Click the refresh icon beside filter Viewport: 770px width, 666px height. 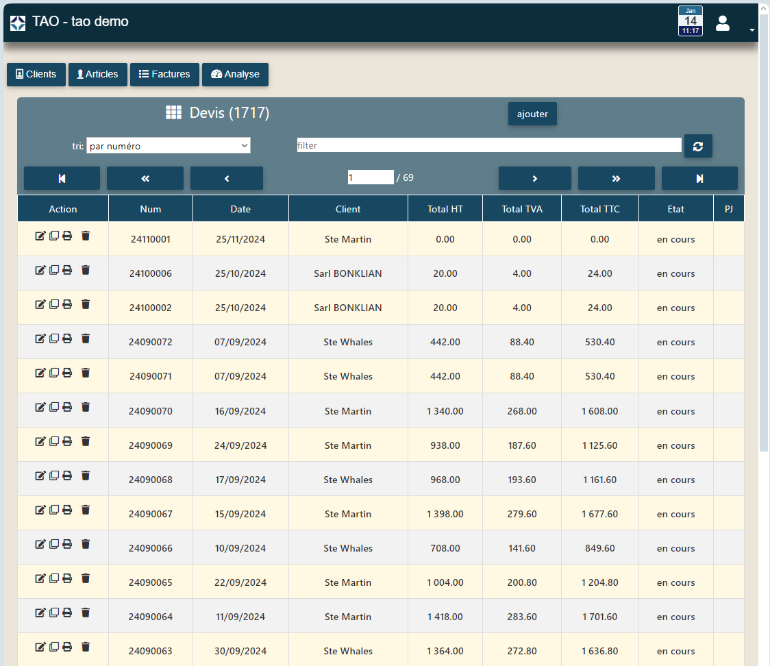click(x=698, y=146)
